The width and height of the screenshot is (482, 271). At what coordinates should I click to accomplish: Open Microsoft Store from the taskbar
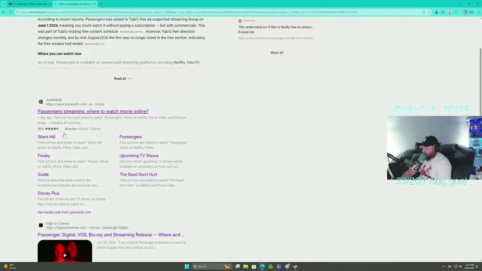(254, 266)
